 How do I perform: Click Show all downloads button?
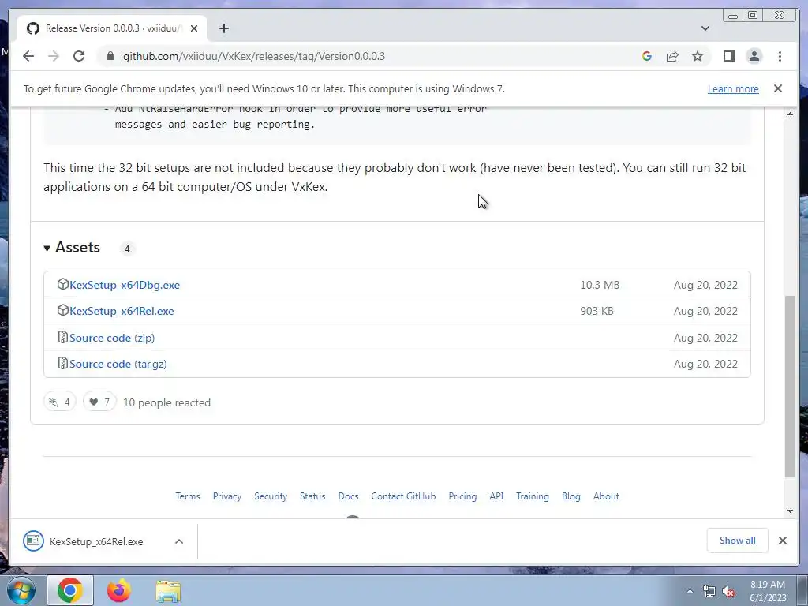738,541
